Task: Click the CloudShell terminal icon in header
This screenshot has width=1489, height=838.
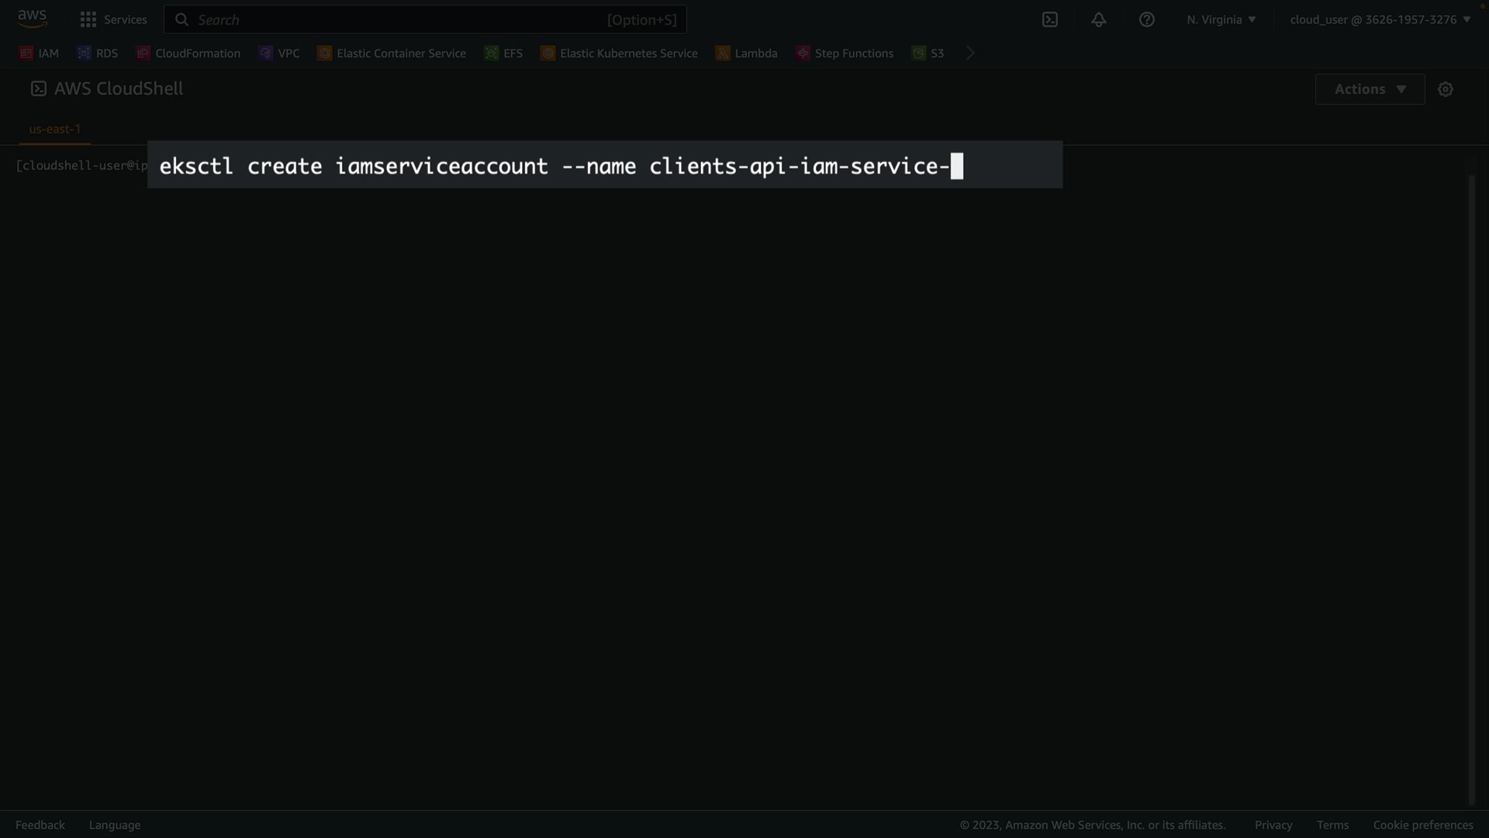Action: [1050, 19]
